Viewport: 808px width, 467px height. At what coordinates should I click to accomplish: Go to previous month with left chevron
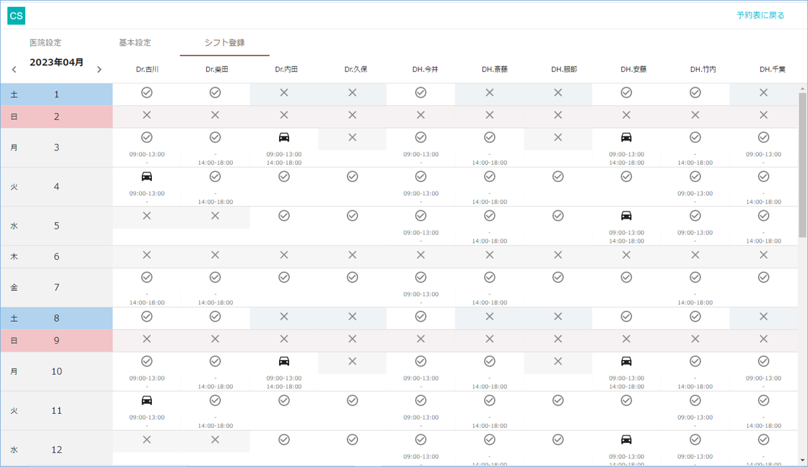tap(14, 70)
